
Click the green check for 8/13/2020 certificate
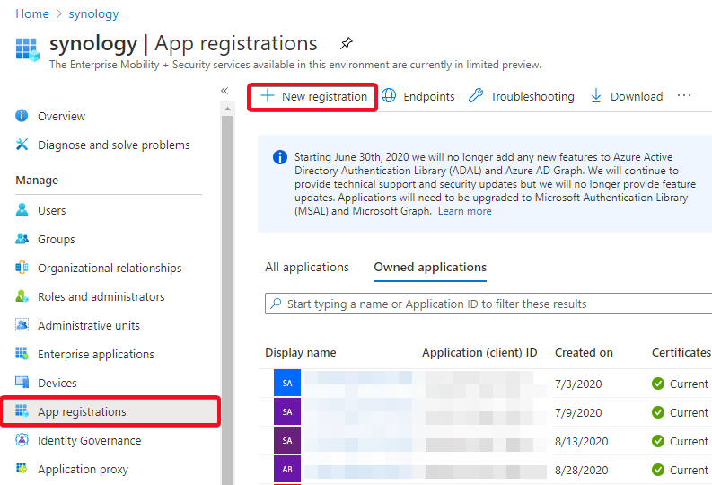(x=658, y=441)
